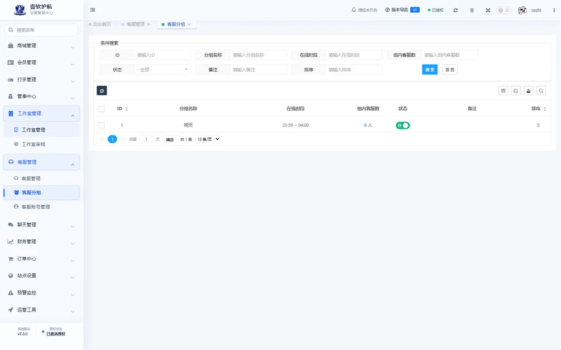Image resolution: width=561 pixels, height=350 pixels.
Task: Sort table by 排序 column arrows
Action: (545, 109)
